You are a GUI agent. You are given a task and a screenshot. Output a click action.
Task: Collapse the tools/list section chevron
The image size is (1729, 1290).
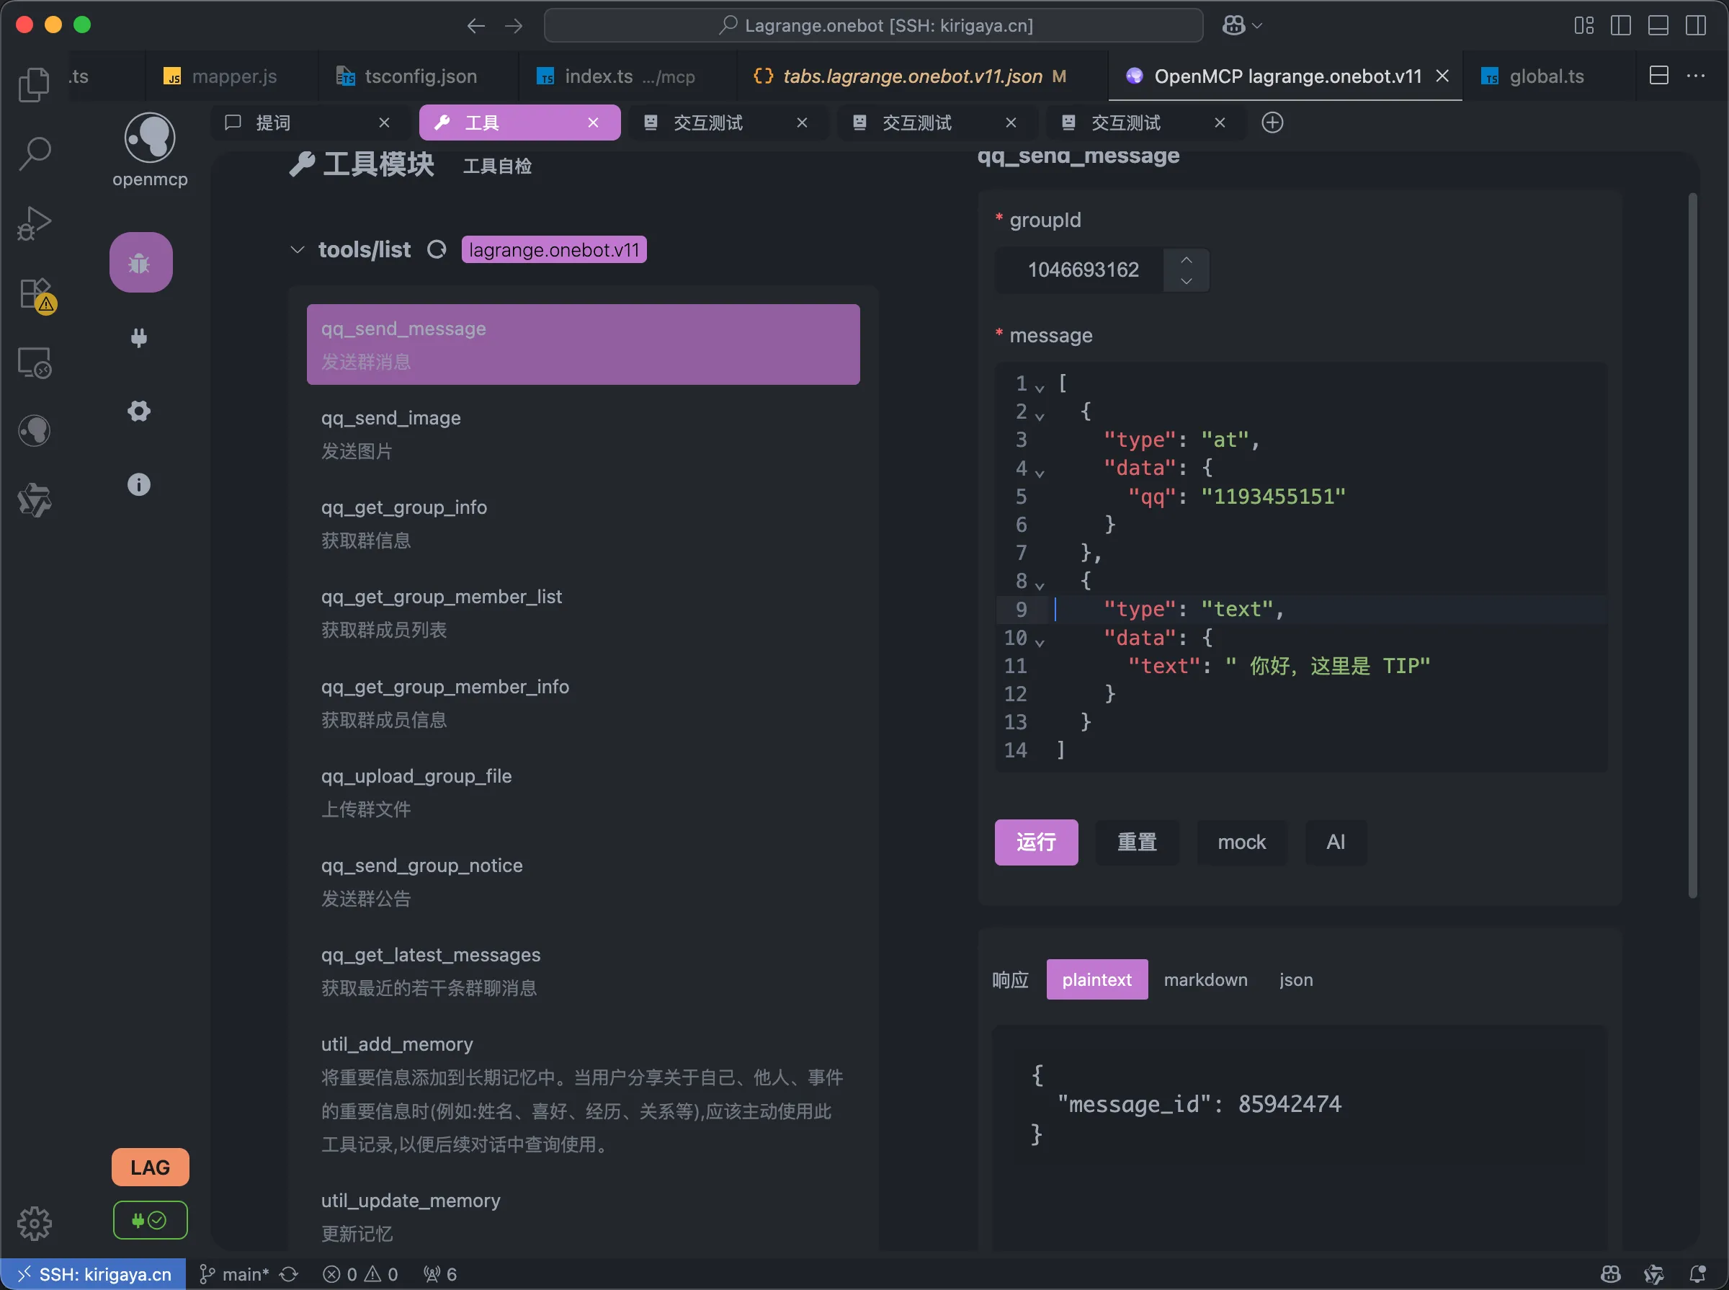(297, 250)
